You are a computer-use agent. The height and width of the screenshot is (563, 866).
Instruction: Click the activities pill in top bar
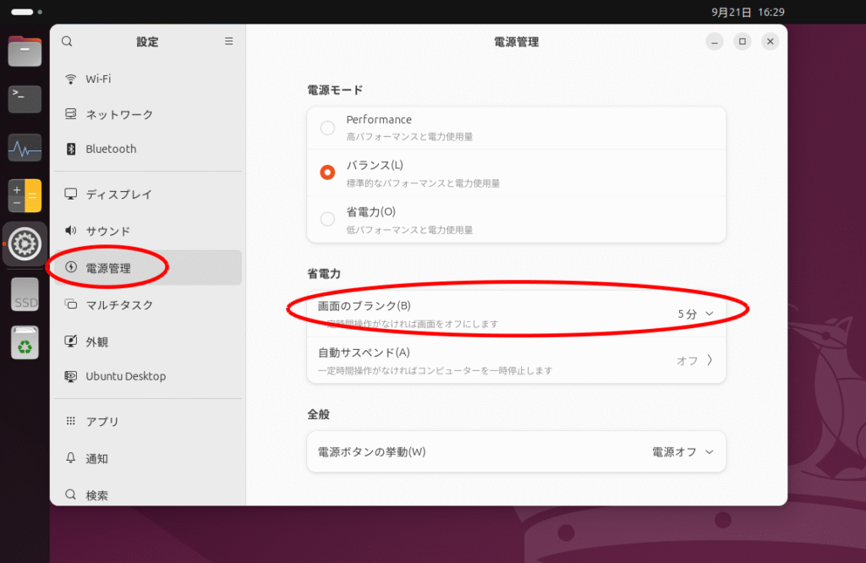pos(26,12)
